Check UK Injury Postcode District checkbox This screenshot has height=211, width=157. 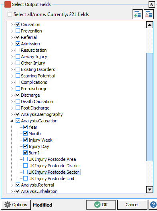pos(25,166)
